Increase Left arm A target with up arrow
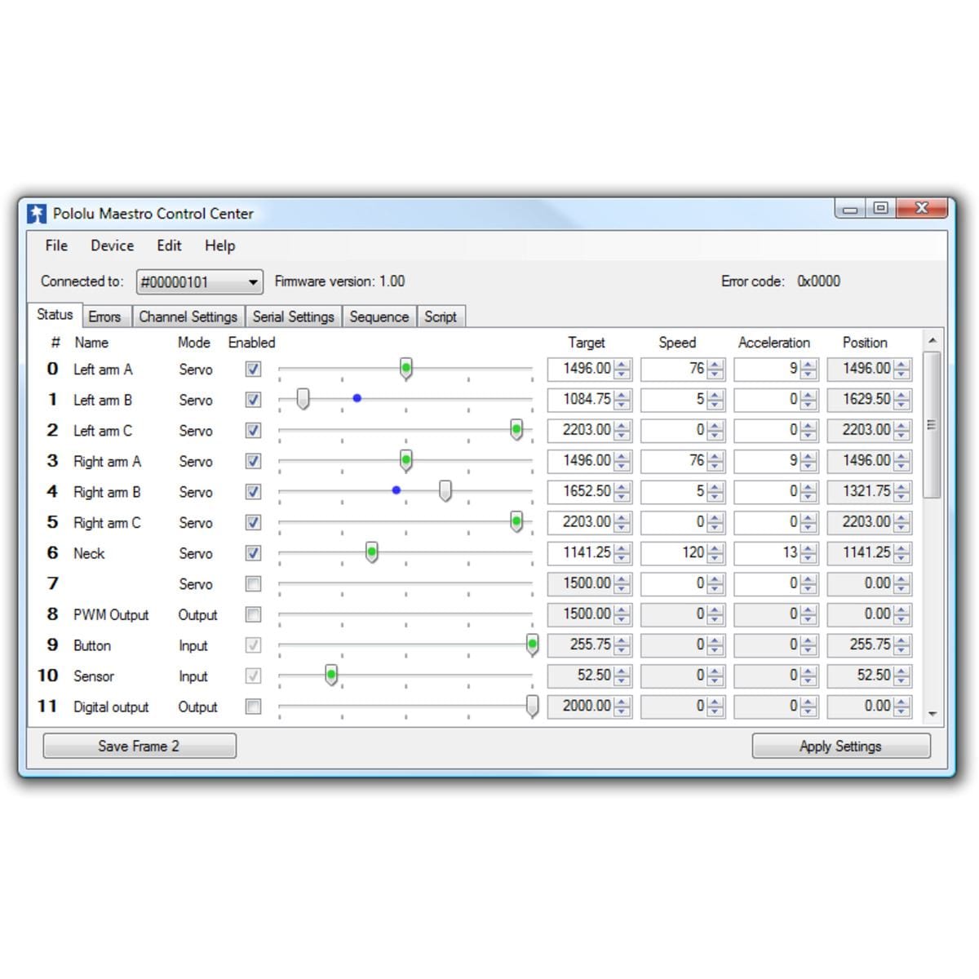 622,365
